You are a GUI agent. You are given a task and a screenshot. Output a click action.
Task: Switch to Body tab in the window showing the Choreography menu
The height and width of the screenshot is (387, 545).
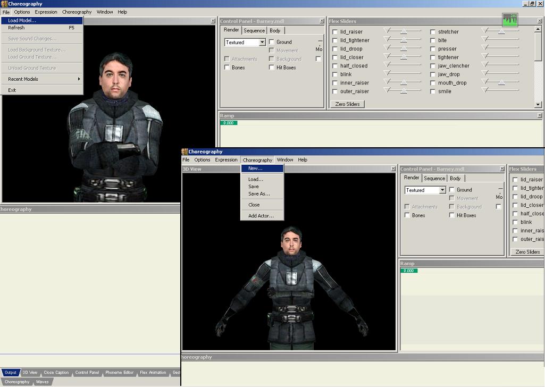click(455, 178)
